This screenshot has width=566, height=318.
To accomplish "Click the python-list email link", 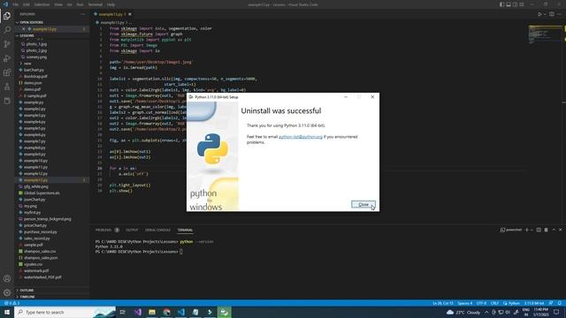I will [x=301, y=137].
